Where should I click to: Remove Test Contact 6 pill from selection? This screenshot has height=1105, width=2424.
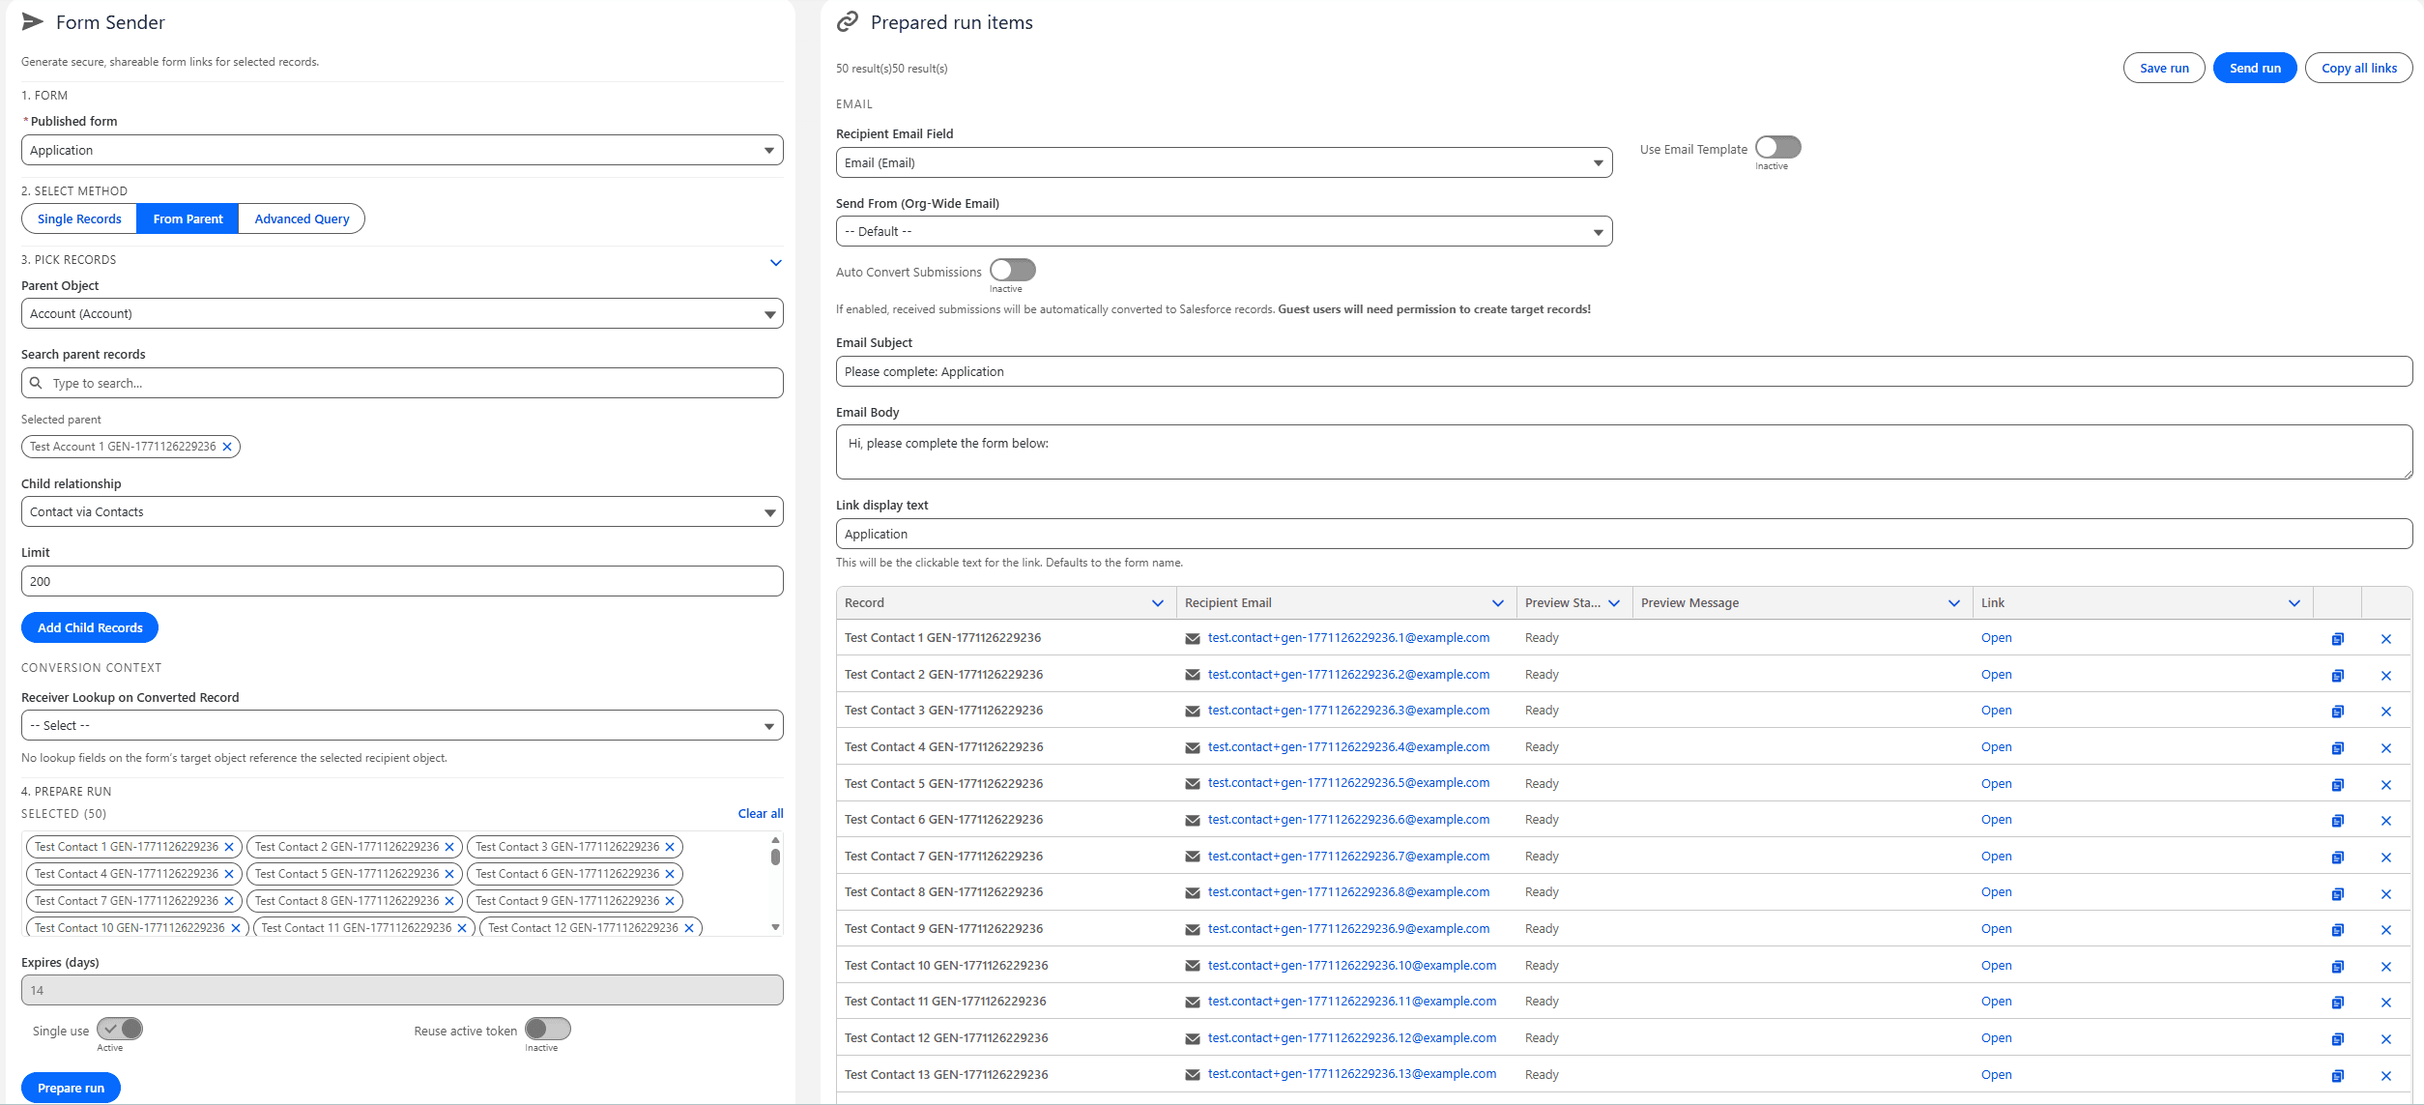pyautogui.click(x=670, y=874)
